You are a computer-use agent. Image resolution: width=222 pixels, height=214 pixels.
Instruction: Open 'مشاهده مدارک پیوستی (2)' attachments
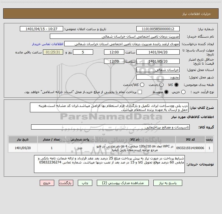pyautogui.click(x=123, y=183)
